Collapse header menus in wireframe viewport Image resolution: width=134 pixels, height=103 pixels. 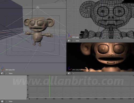pyautogui.click(x=73, y=41)
